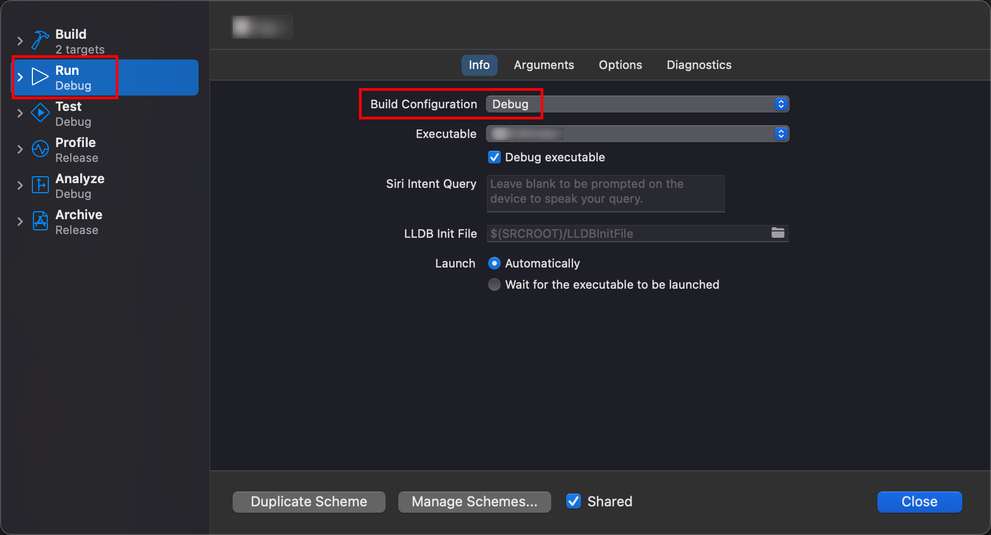Click the Run play icon
This screenshot has width=991, height=535.
point(40,76)
